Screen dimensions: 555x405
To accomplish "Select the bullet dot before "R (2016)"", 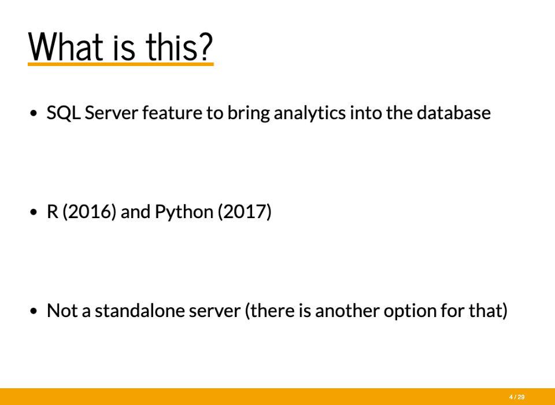I will coord(34,212).
